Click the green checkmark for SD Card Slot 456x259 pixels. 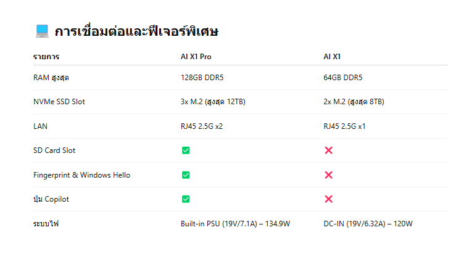tap(186, 150)
